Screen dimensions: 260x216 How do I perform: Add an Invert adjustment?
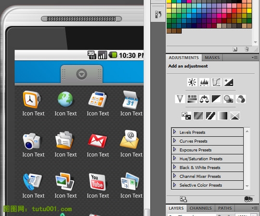[186, 116]
